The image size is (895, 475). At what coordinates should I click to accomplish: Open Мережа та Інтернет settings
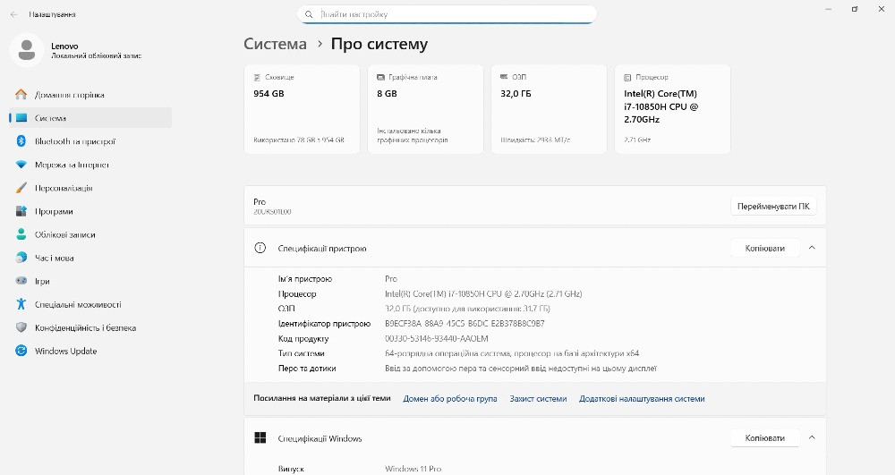(90, 165)
